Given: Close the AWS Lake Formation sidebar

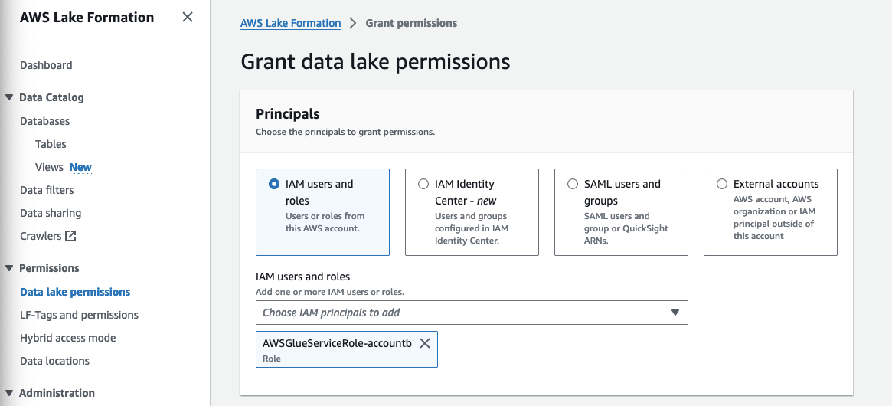Looking at the screenshot, I should point(188,17).
